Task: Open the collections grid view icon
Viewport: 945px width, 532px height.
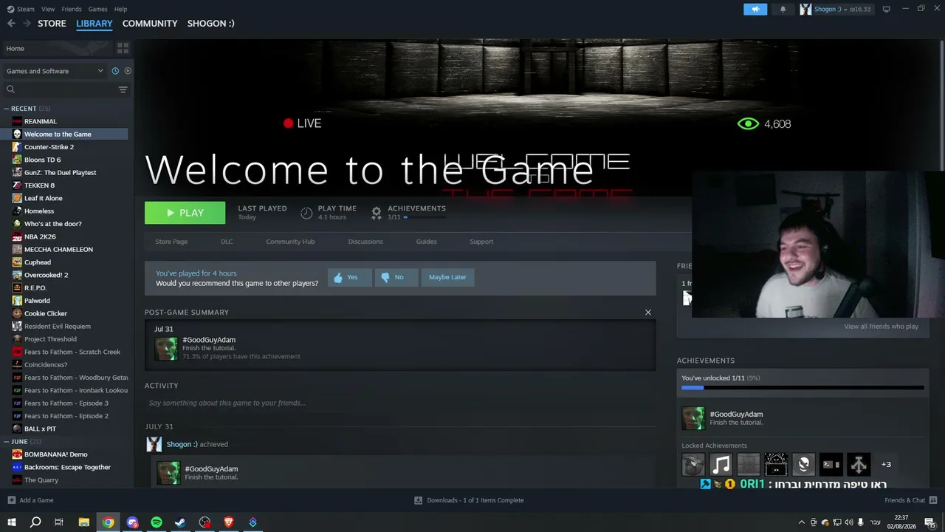Action: 123,48
